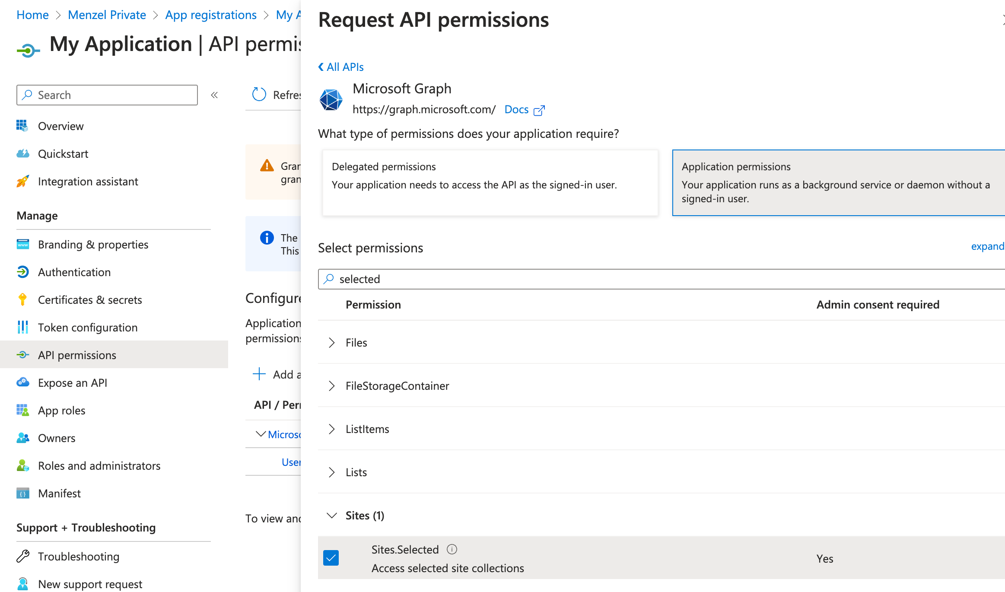The image size is (1005, 592).
Task: Click the 'Yes' admin consent value
Action: click(825, 559)
